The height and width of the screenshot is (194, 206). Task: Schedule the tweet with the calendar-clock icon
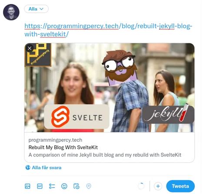[x=76, y=186]
